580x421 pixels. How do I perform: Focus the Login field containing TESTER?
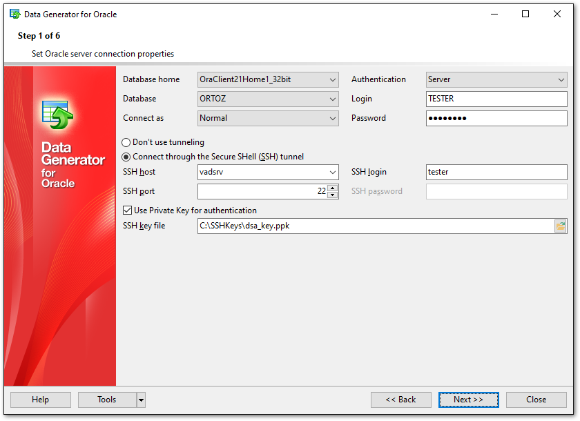pyautogui.click(x=496, y=99)
